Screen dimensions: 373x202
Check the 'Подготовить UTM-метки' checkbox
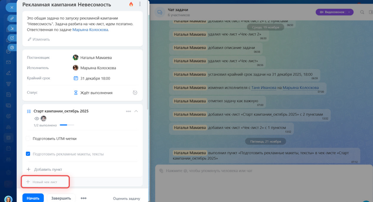pos(28,139)
